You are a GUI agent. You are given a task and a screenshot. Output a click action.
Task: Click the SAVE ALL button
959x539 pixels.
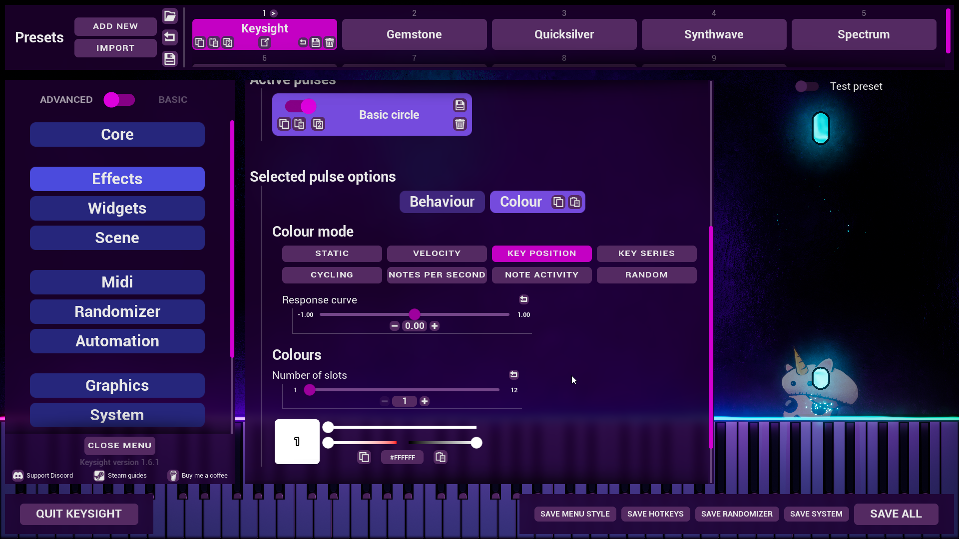click(896, 514)
